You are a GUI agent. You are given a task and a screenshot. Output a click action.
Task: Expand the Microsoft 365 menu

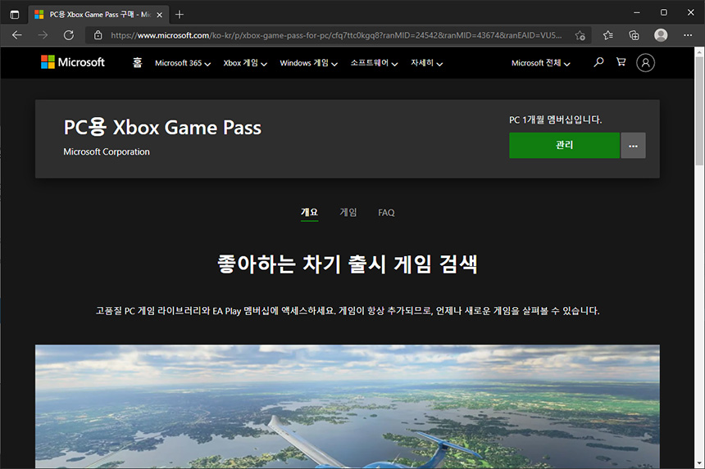tap(183, 63)
